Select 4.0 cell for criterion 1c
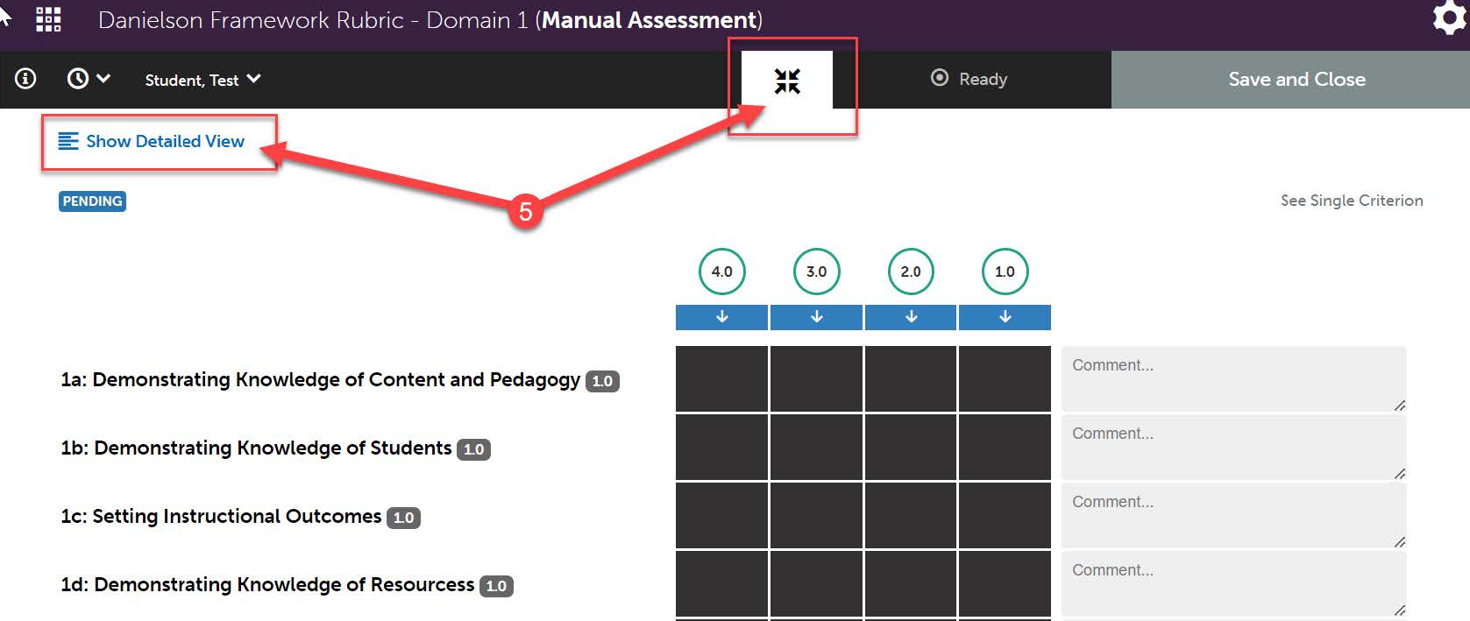The height and width of the screenshot is (621, 1470). point(722,515)
